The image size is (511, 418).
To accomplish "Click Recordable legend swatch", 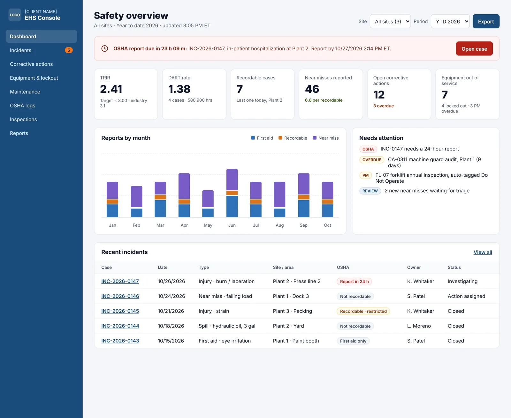I will (x=280, y=138).
